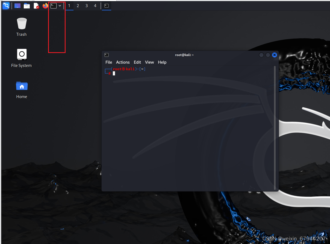Click the terminal title bar window icon
This screenshot has height=244, width=330.
click(x=107, y=55)
